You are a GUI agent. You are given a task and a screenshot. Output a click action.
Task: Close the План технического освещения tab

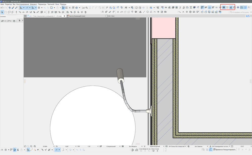point(64,16)
